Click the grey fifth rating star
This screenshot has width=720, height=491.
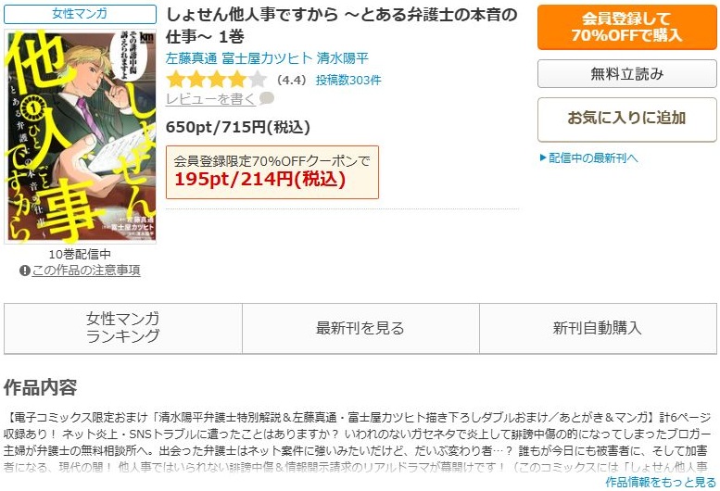point(258,80)
